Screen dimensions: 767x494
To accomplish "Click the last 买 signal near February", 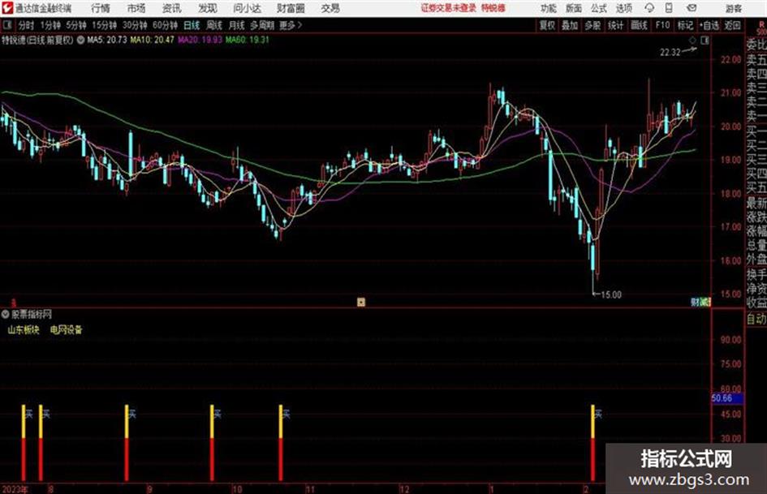I will click(x=597, y=415).
